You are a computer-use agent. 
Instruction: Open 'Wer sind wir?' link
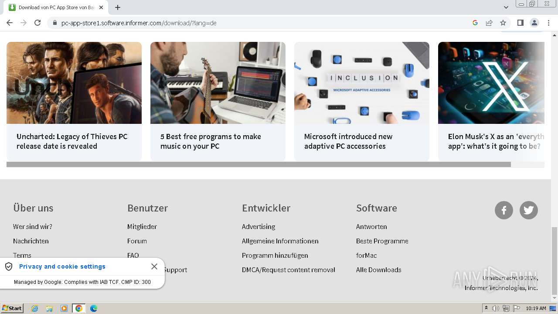[x=33, y=226]
